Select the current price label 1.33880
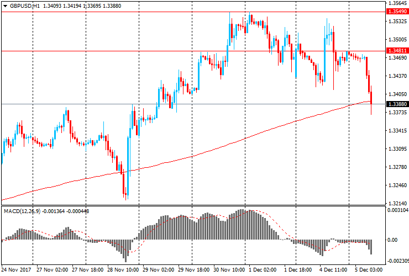This screenshot has width=409, height=276. [397, 104]
